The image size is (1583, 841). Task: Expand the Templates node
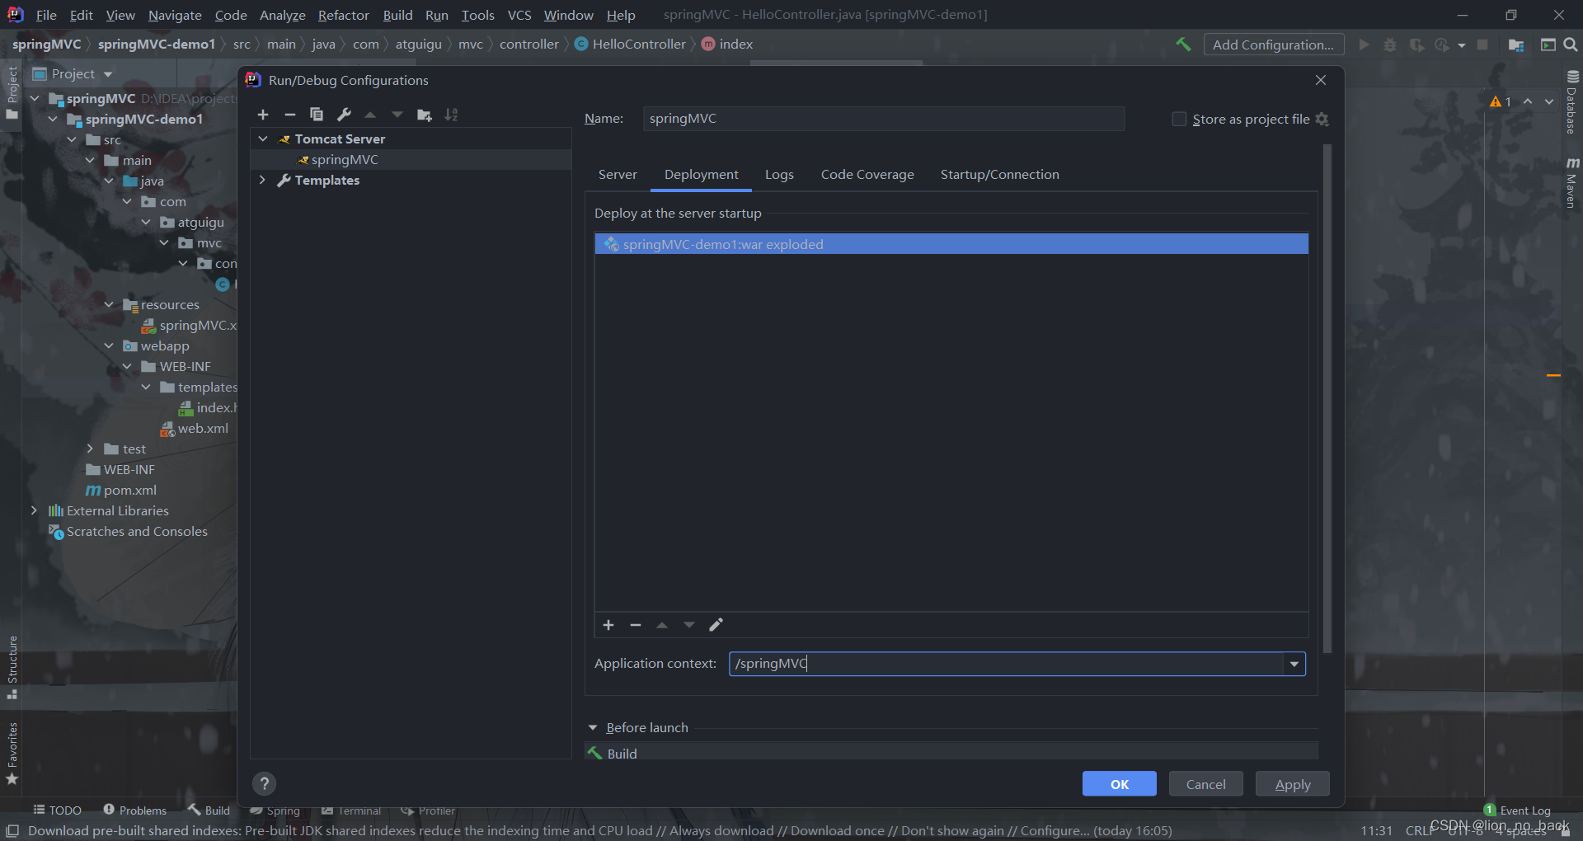(263, 180)
